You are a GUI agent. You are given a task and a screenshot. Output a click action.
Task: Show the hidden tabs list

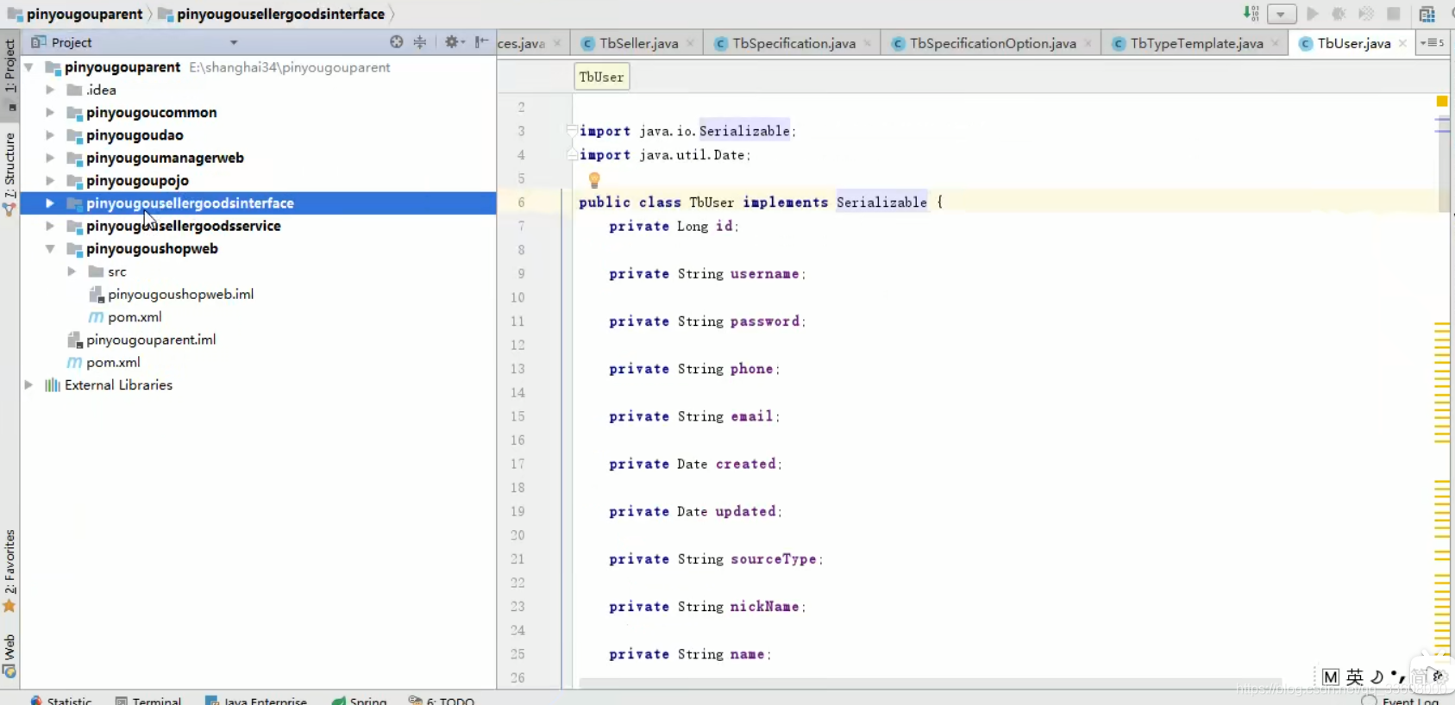tap(1432, 42)
